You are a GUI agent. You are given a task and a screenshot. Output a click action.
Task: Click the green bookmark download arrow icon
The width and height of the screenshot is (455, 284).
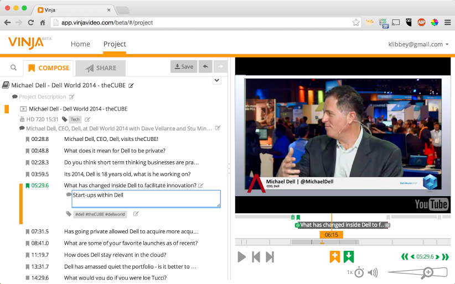[349, 256]
